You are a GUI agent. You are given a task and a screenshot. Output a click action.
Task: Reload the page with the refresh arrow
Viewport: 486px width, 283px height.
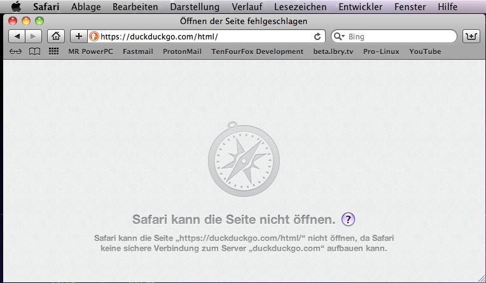tap(317, 37)
